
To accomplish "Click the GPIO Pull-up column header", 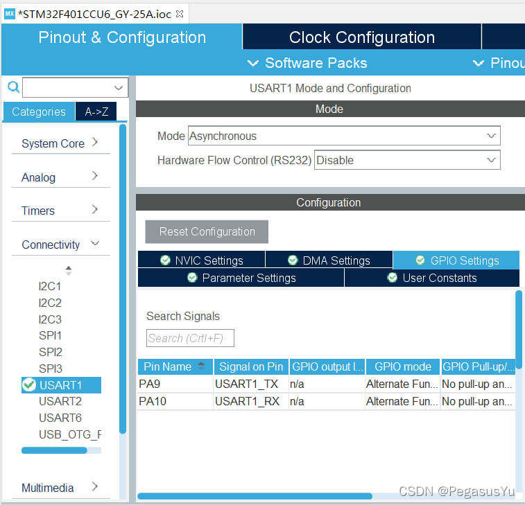I will tap(479, 366).
